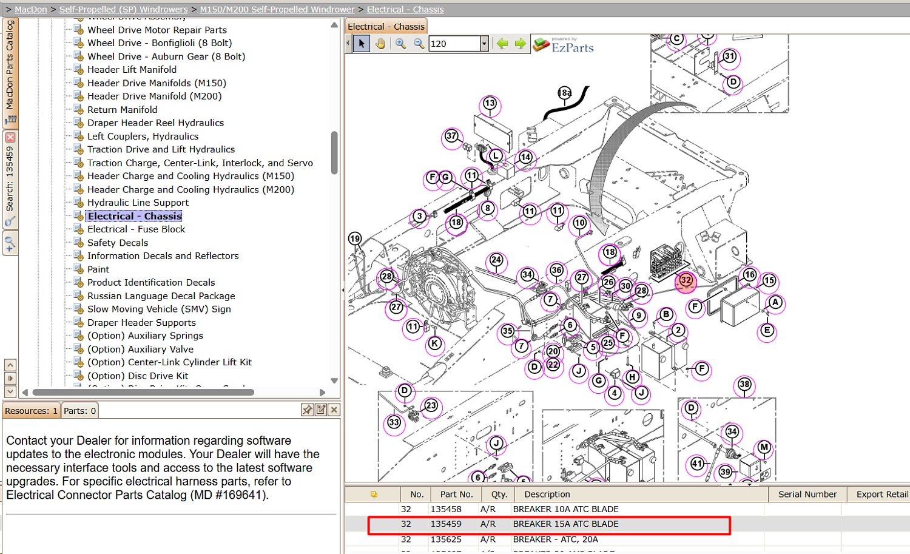Screen dimensions: 910x554
Task: Open Wheel Drive Motor Repair Parts
Action: (x=157, y=30)
